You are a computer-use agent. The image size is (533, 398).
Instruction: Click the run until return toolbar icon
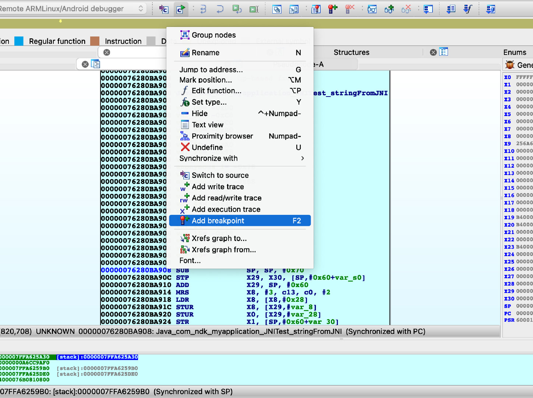tap(237, 9)
